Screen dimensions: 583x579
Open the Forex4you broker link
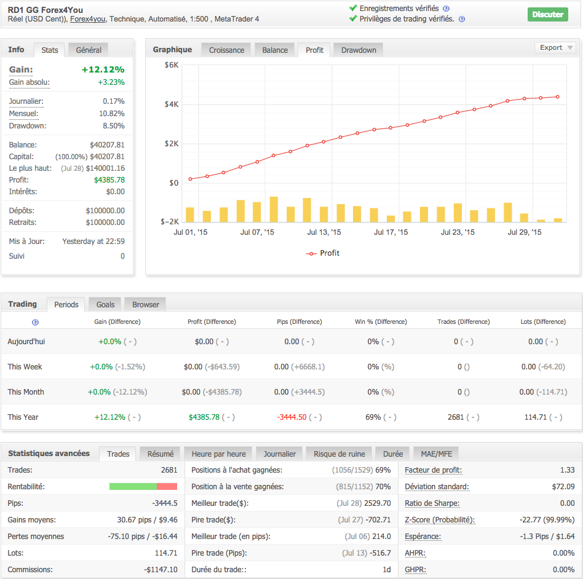pos(87,19)
